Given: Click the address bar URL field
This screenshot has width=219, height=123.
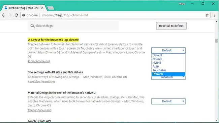Looking at the screenshot, I should (x=115, y=15).
